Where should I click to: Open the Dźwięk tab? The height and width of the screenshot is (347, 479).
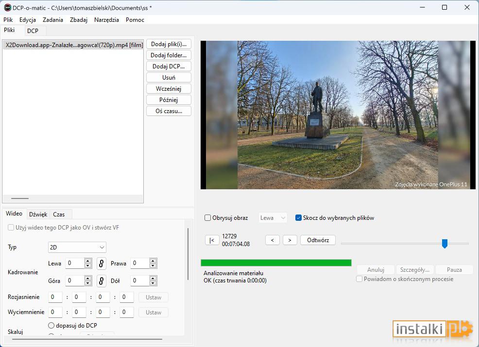click(x=38, y=215)
